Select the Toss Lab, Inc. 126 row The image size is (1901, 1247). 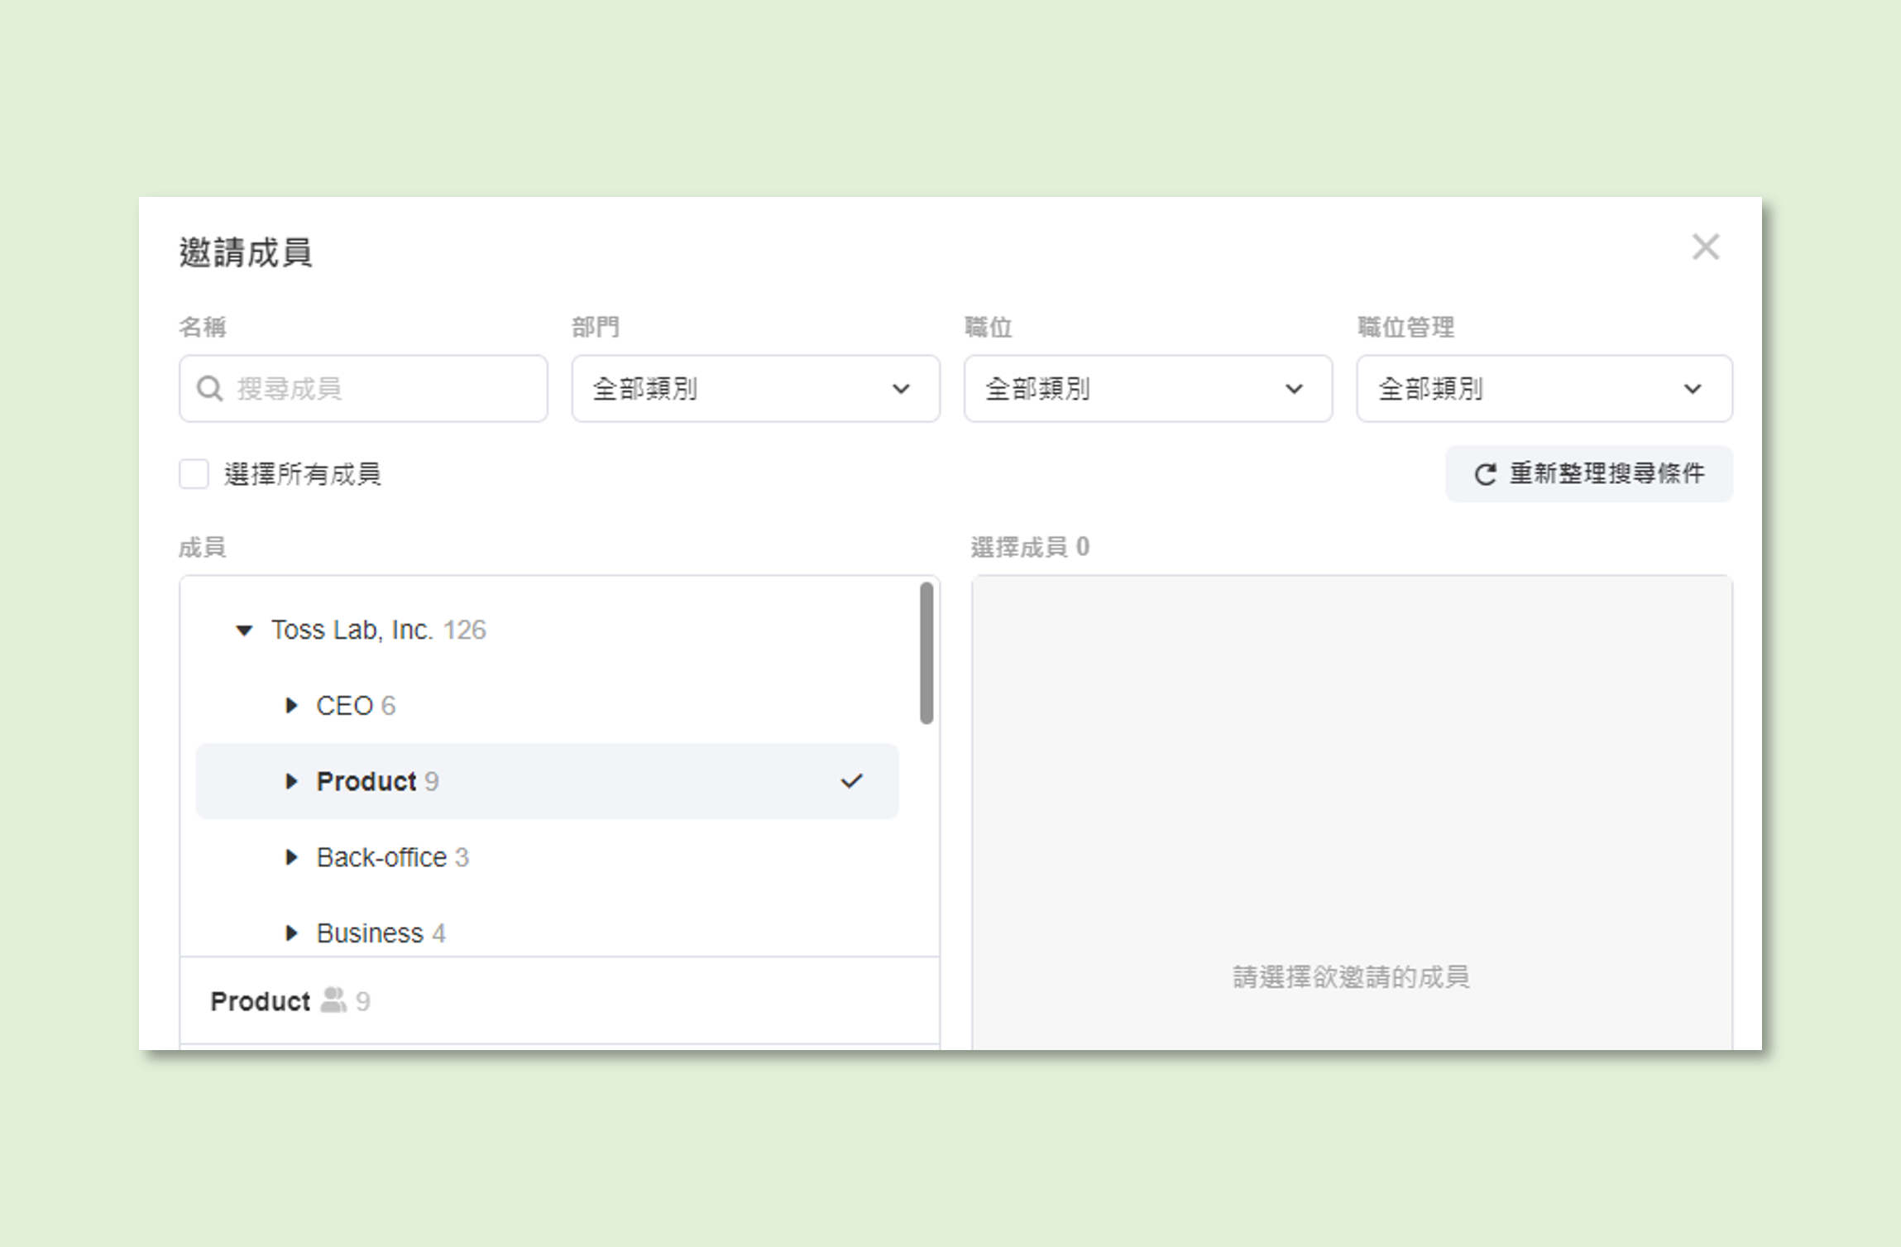coord(548,631)
